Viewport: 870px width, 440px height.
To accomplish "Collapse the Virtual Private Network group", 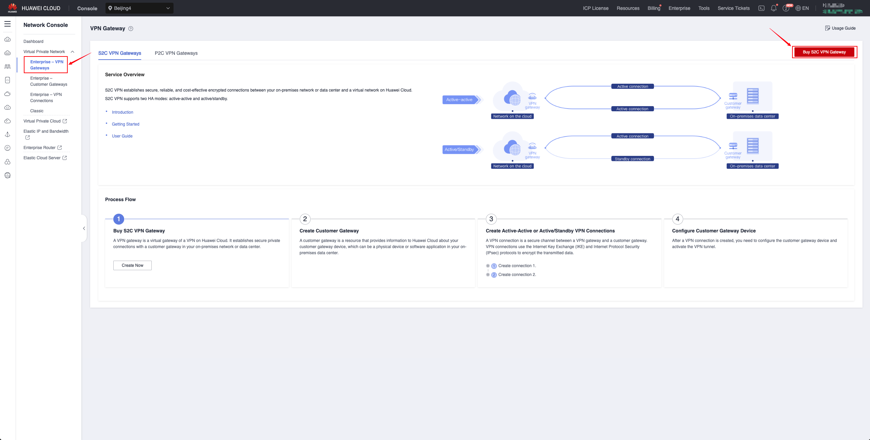I will pyautogui.click(x=72, y=52).
